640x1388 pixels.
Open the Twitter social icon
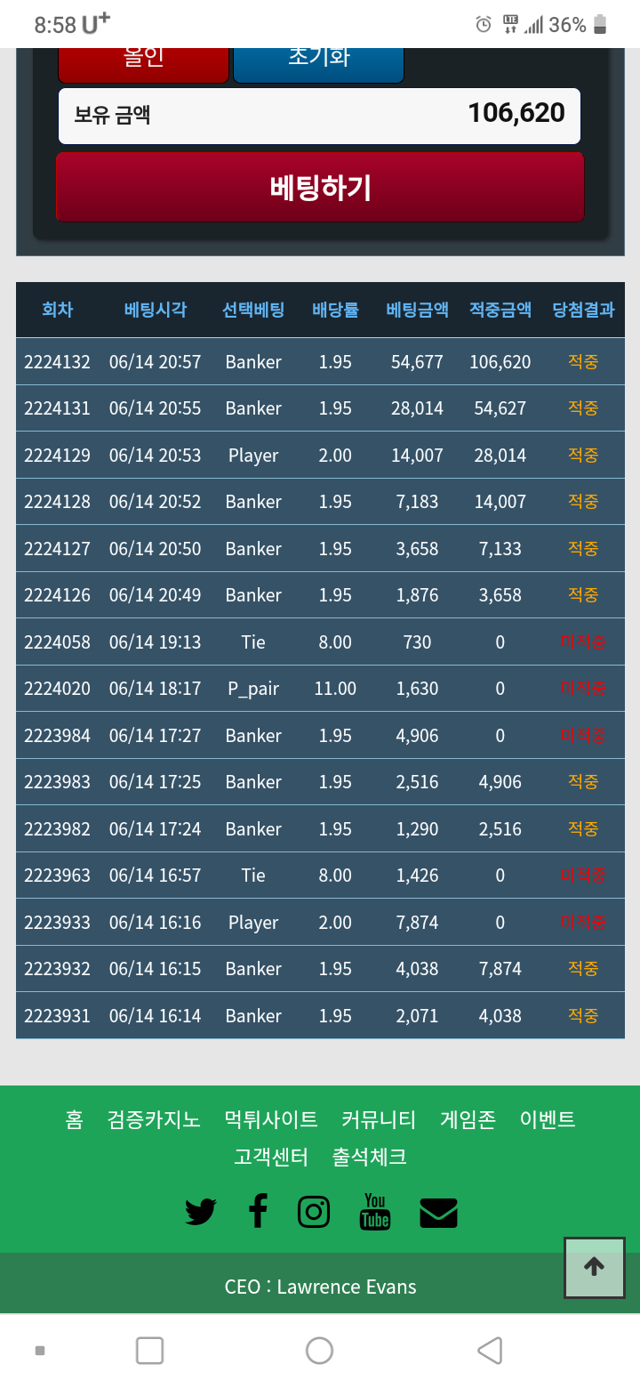pos(201,1212)
